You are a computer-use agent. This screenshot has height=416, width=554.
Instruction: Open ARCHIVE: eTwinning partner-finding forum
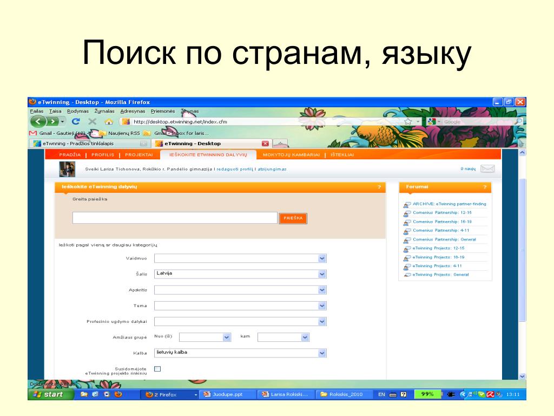(x=449, y=204)
